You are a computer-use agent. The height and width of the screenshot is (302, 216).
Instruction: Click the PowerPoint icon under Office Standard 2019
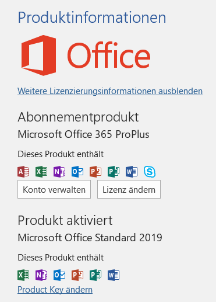tap(77, 275)
